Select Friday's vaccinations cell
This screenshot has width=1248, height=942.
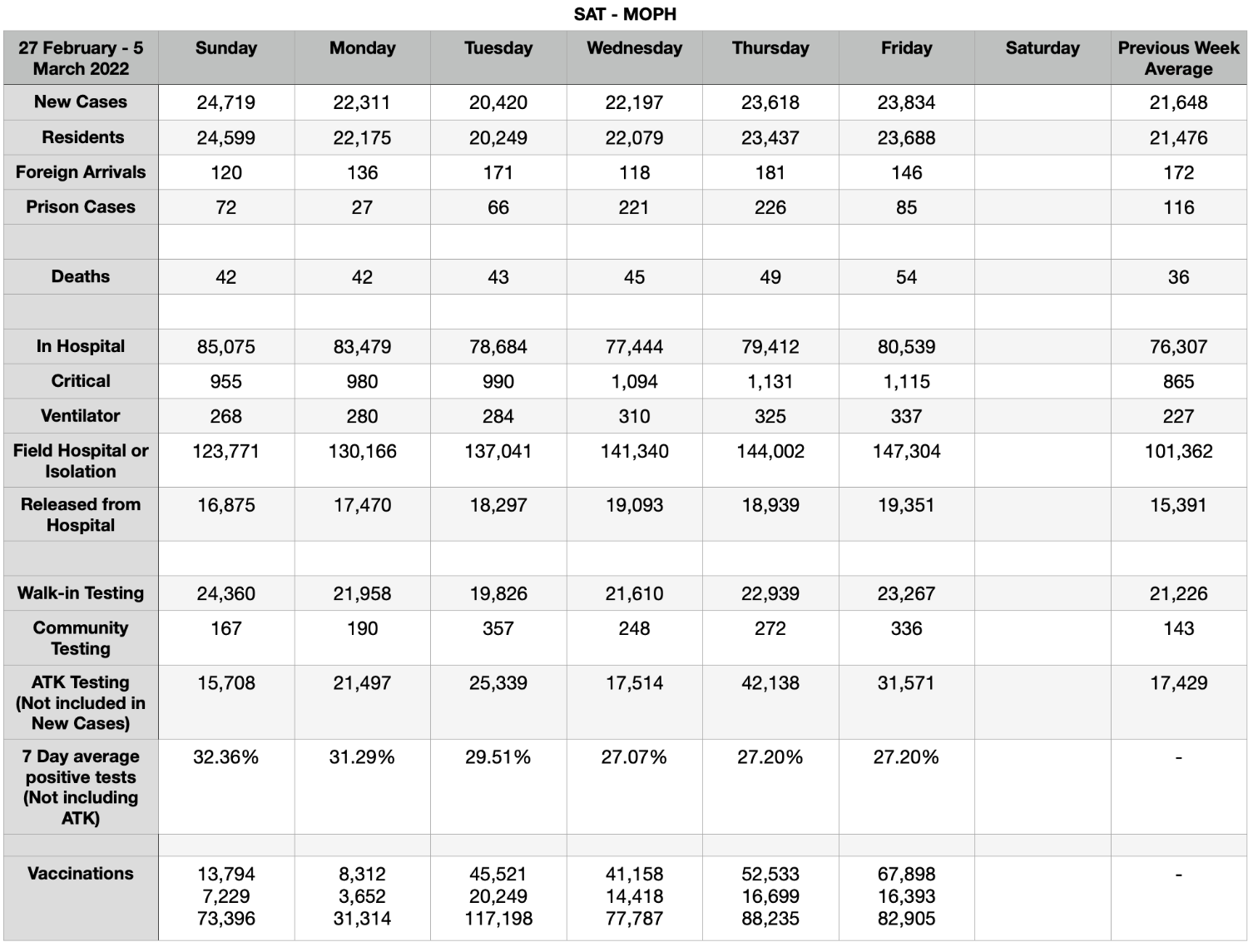(x=906, y=898)
